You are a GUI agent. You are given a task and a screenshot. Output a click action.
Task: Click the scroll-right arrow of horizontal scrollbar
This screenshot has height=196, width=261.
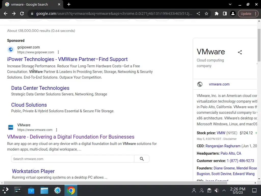(255, 183)
